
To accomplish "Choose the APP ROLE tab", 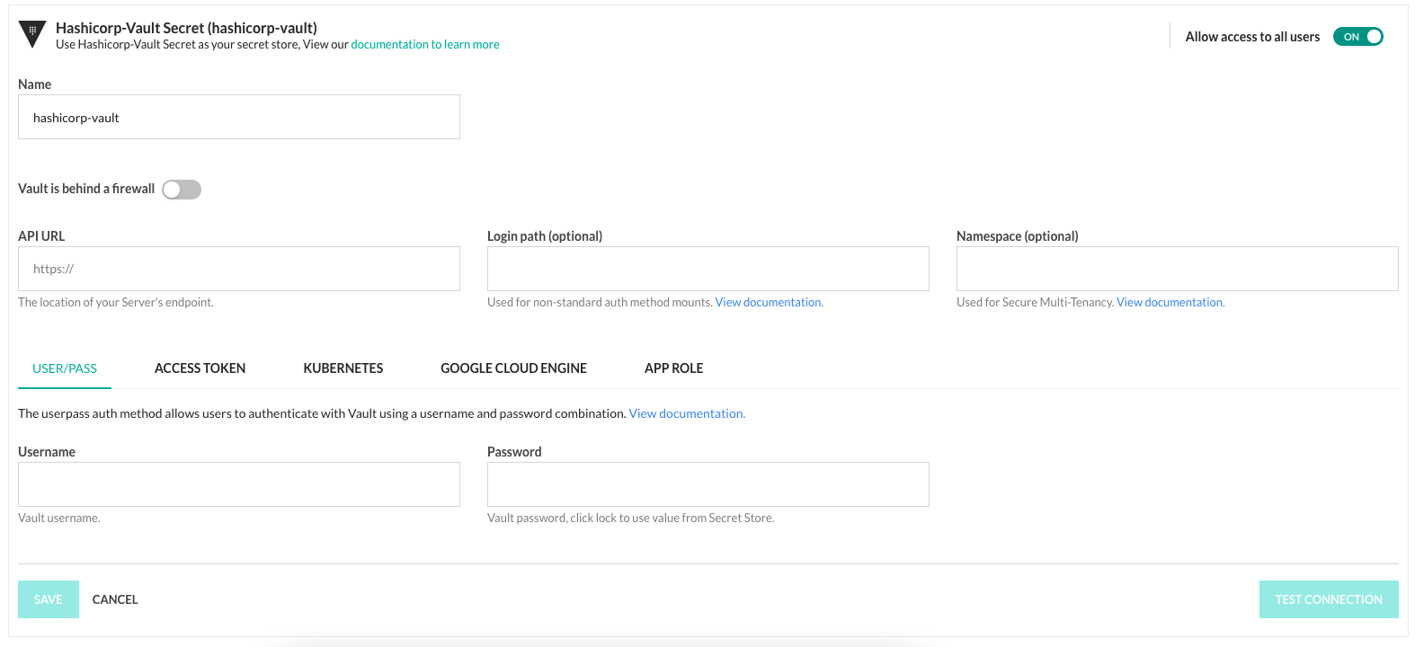I will coord(673,368).
